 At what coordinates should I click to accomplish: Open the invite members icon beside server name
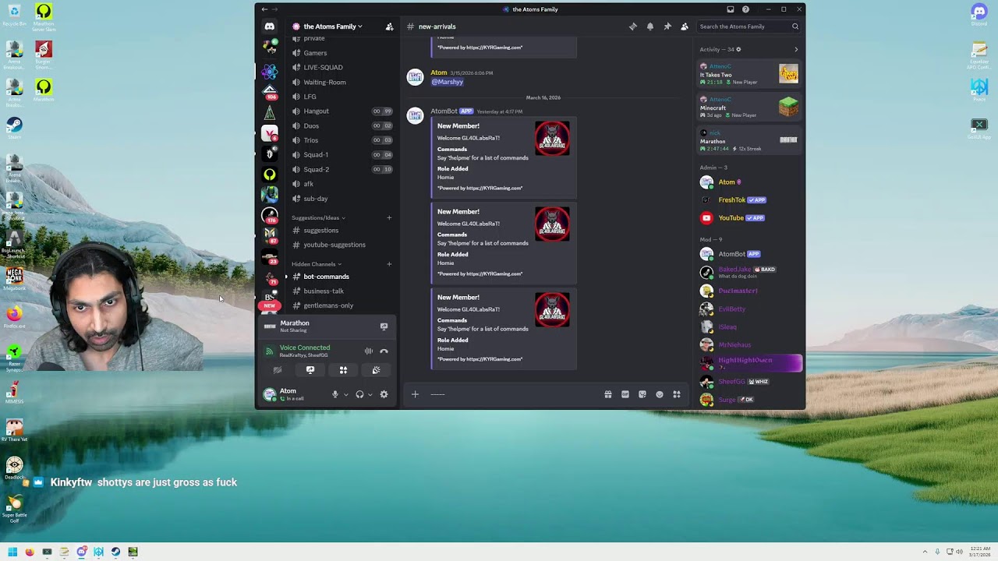click(389, 26)
